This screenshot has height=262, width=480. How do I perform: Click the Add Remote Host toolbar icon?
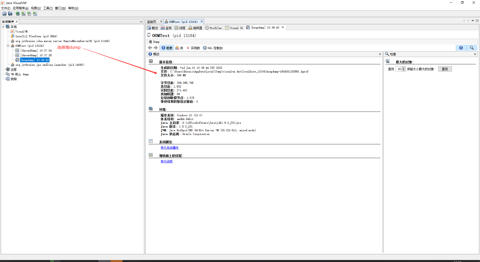(x=18, y=14)
